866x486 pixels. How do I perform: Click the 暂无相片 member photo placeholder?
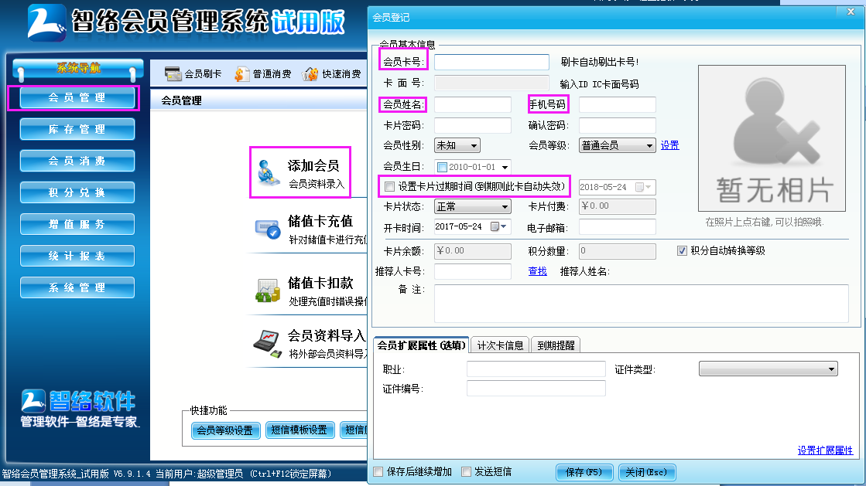pos(774,138)
